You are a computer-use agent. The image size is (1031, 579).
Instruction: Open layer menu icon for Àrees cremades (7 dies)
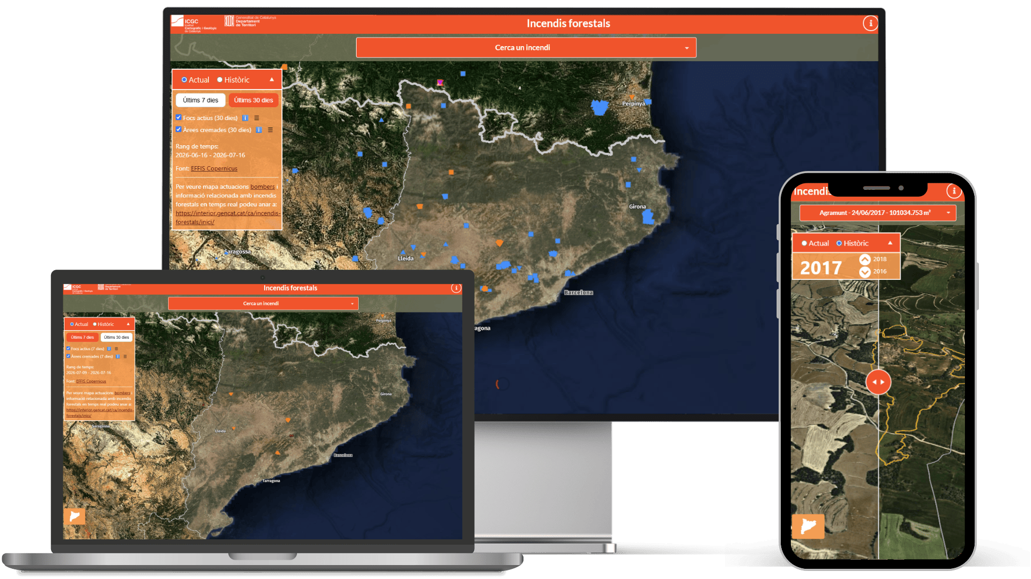click(125, 357)
